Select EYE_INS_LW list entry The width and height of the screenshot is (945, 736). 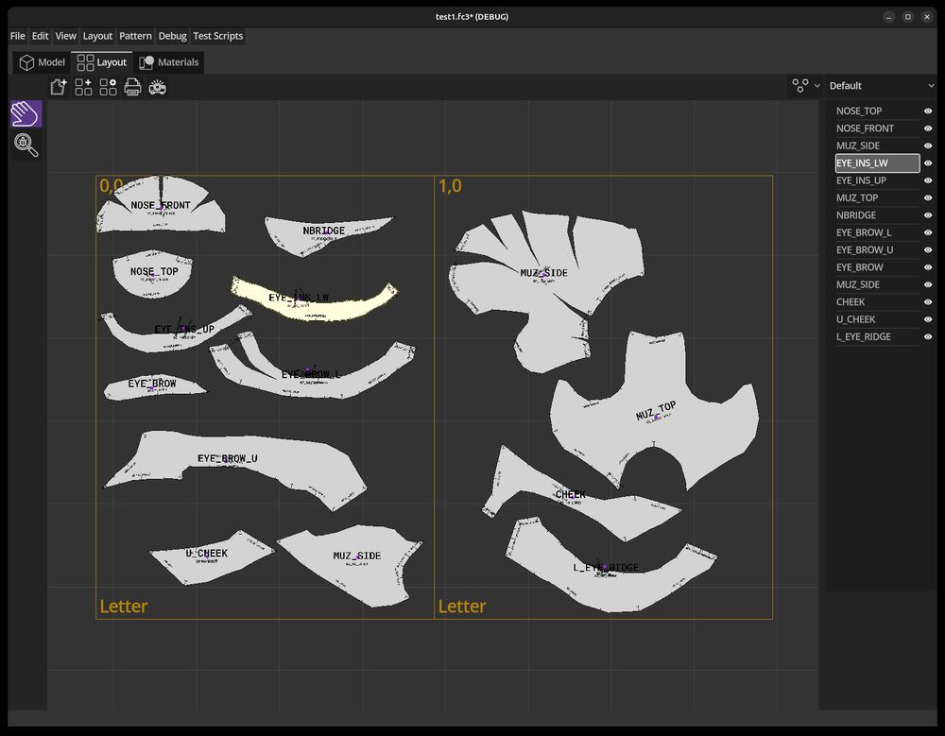click(877, 163)
